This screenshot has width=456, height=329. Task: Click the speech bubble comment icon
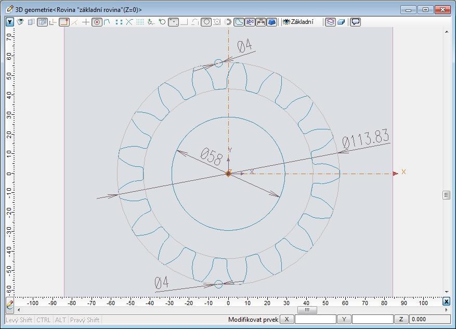[355, 22]
